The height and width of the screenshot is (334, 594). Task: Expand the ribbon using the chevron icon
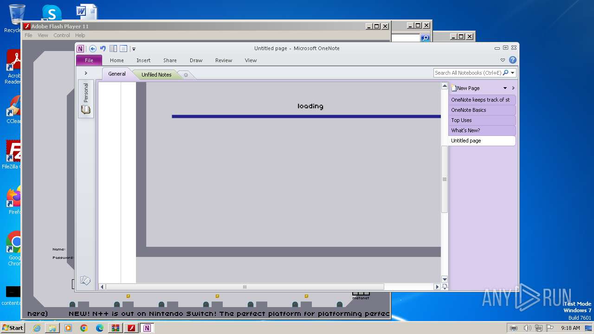coord(503,60)
